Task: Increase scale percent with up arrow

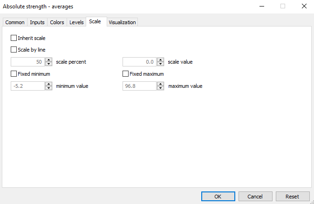Action: tap(48, 59)
